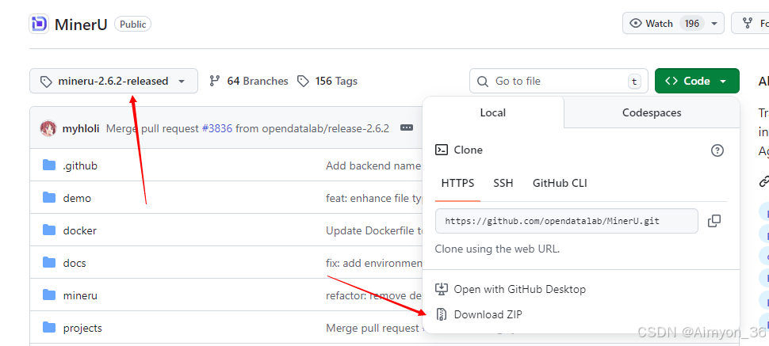Viewport: 769px width, 346px height.
Task: Open the docker folder
Action: coord(79,230)
